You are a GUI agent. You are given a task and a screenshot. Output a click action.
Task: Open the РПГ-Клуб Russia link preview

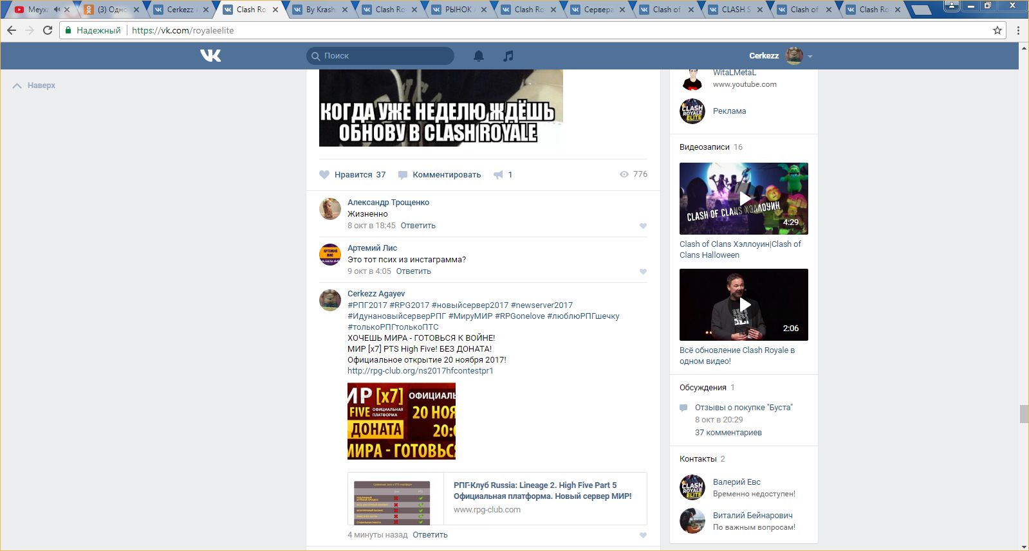pyautogui.click(x=497, y=499)
